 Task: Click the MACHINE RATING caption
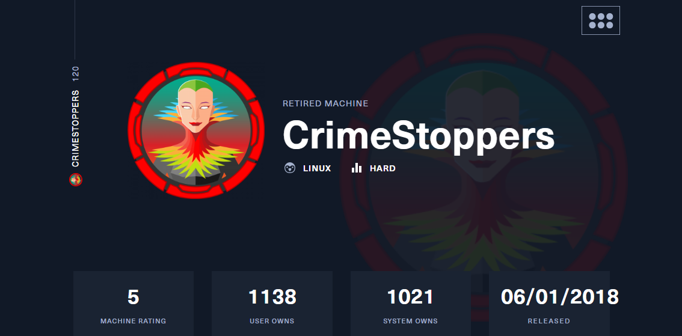click(133, 321)
